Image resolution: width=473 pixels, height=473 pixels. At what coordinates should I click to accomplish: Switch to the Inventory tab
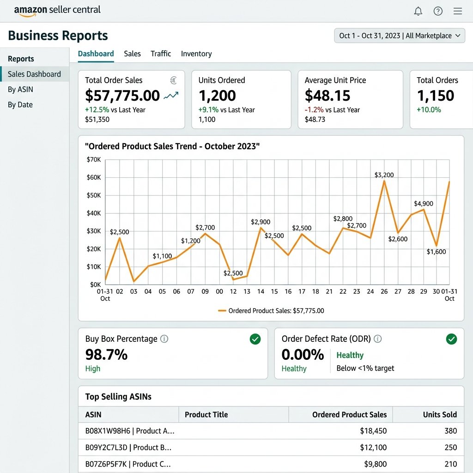point(196,54)
